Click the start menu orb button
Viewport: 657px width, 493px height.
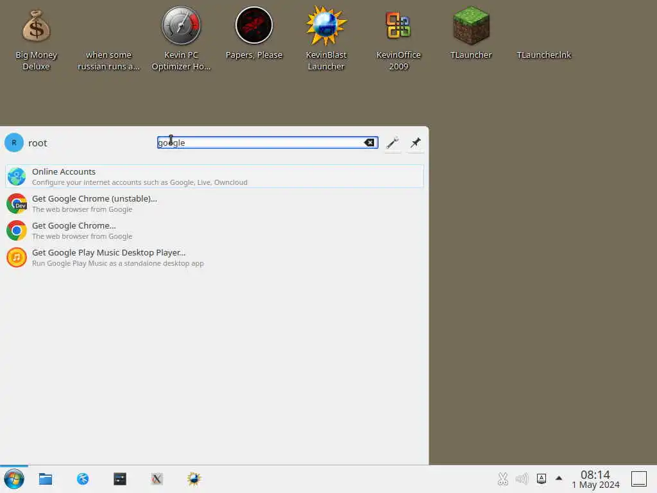coord(14,479)
